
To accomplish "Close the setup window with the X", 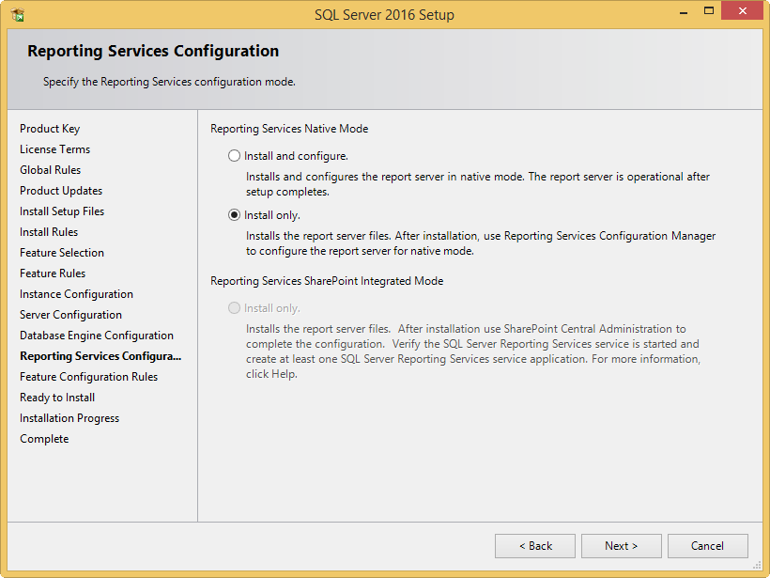I will point(743,11).
